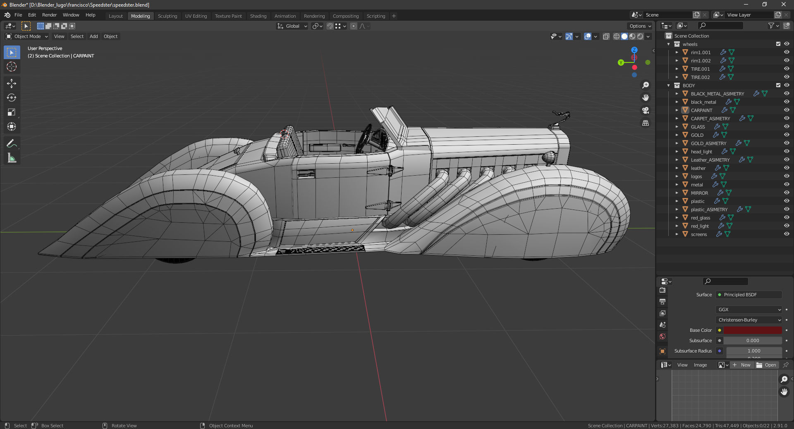The width and height of the screenshot is (794, 429).
Task: Collapse the BODY collection
Action: (669, 86)
